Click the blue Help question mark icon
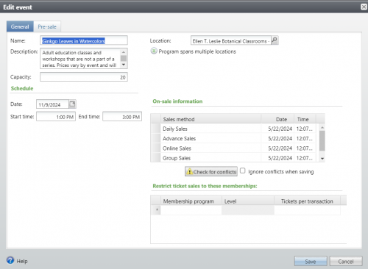The height and width of the screenshot is (269, 368). tap(10, 260)
